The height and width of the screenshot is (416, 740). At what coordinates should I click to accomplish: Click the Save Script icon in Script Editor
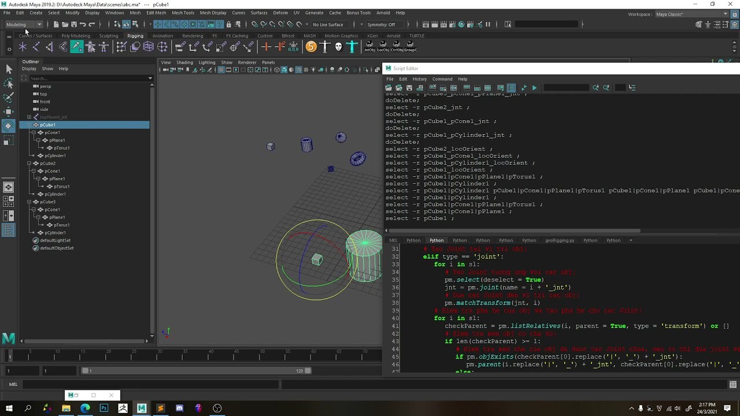408,87
